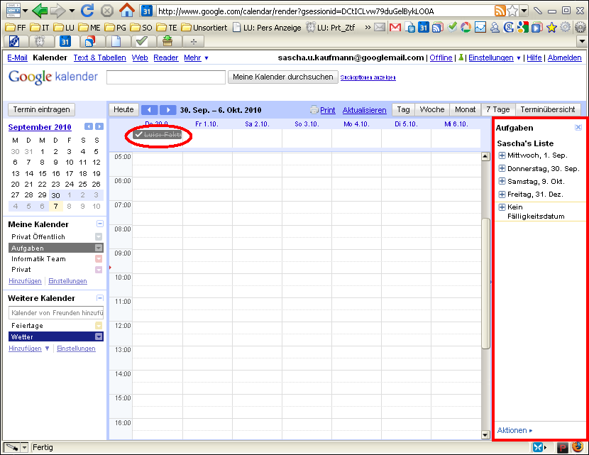Click the Heute button
The width and height of the screenshot is (589, 455).
[x=123, y=110]
